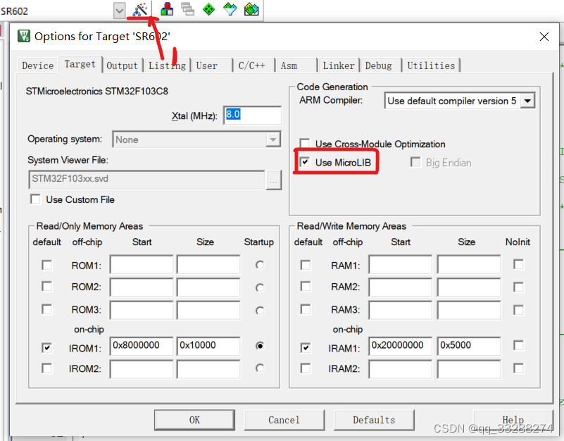Click the Select Software Packs funnel icon
The height and width of the screenshot is (441, 564).
230,9
